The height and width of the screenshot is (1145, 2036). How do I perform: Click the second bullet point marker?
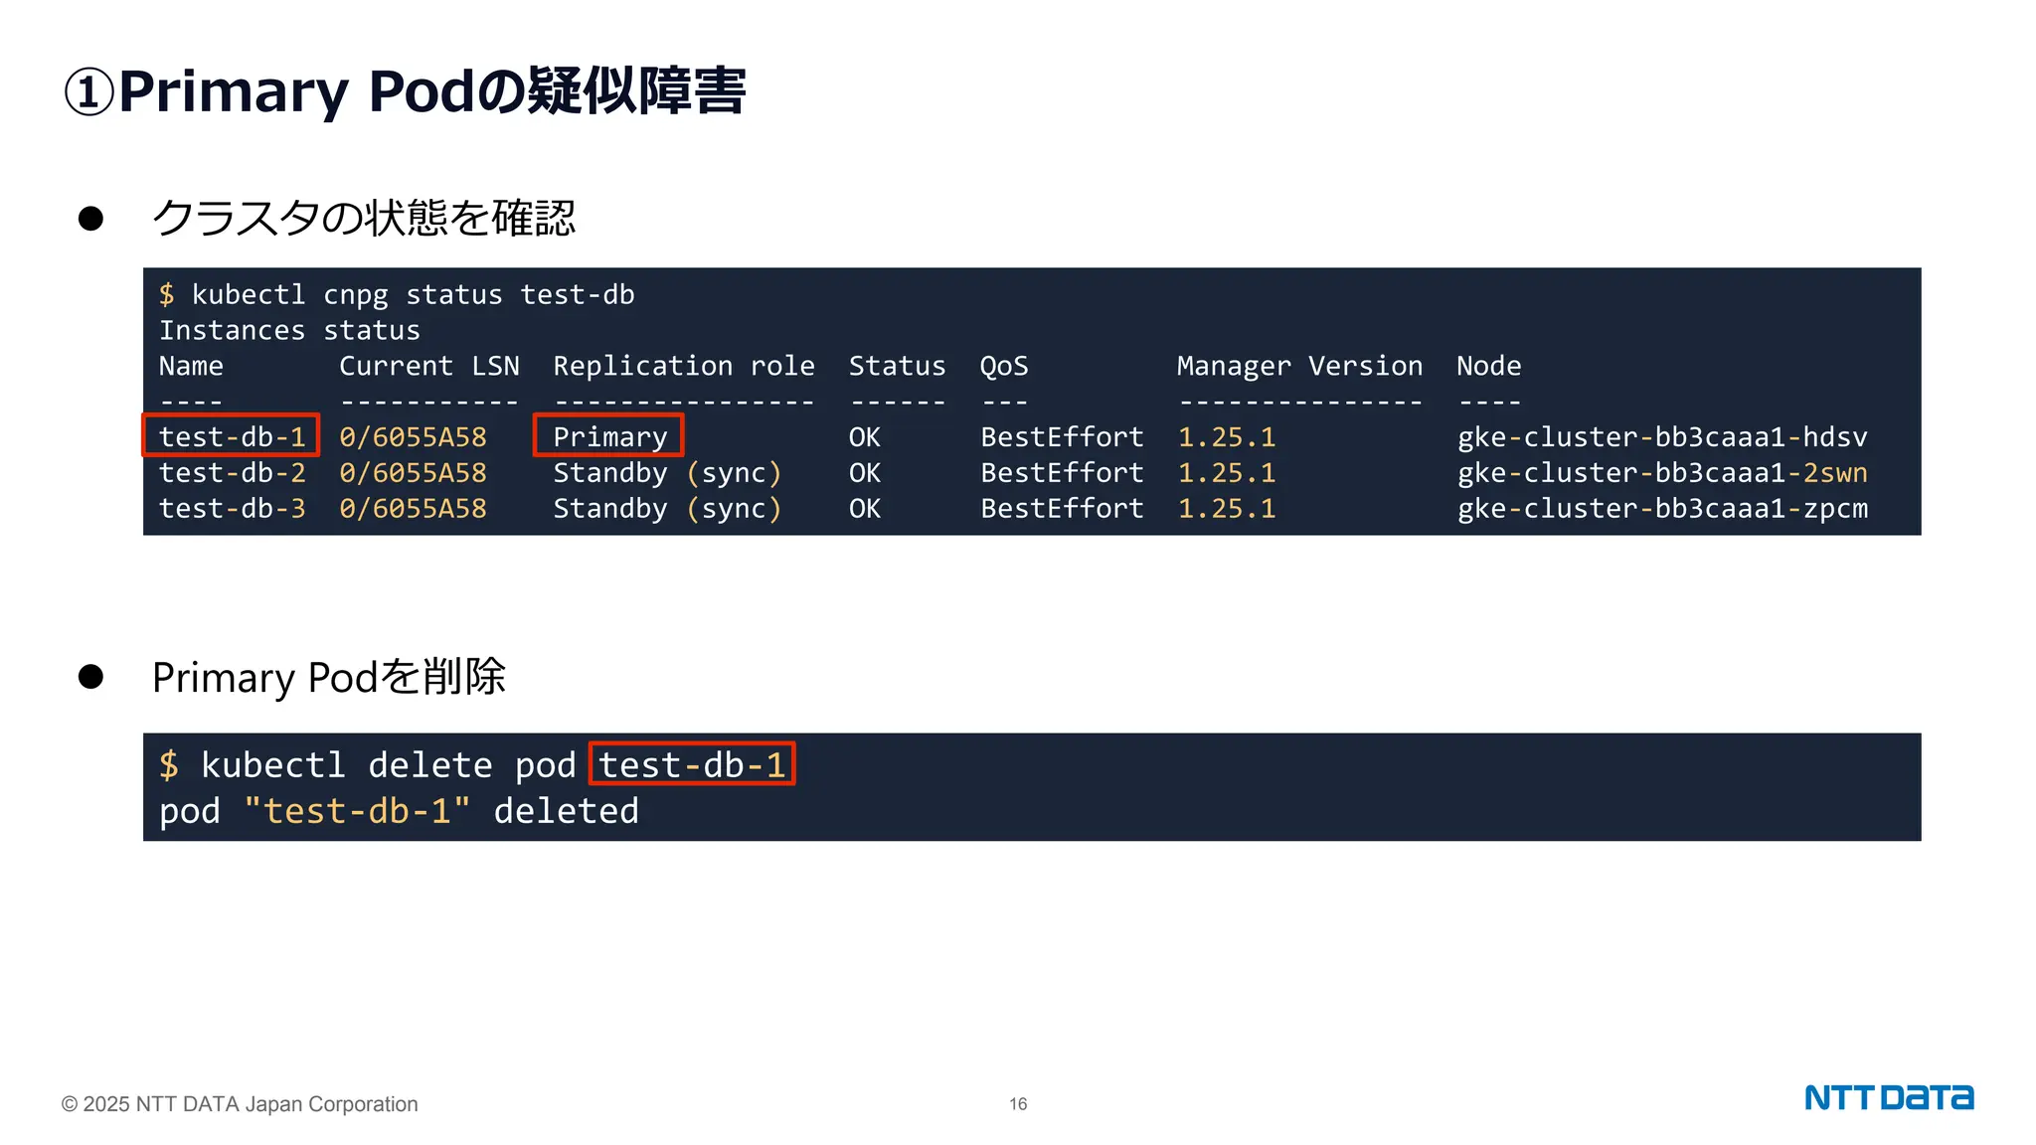[x=90, y=677]
